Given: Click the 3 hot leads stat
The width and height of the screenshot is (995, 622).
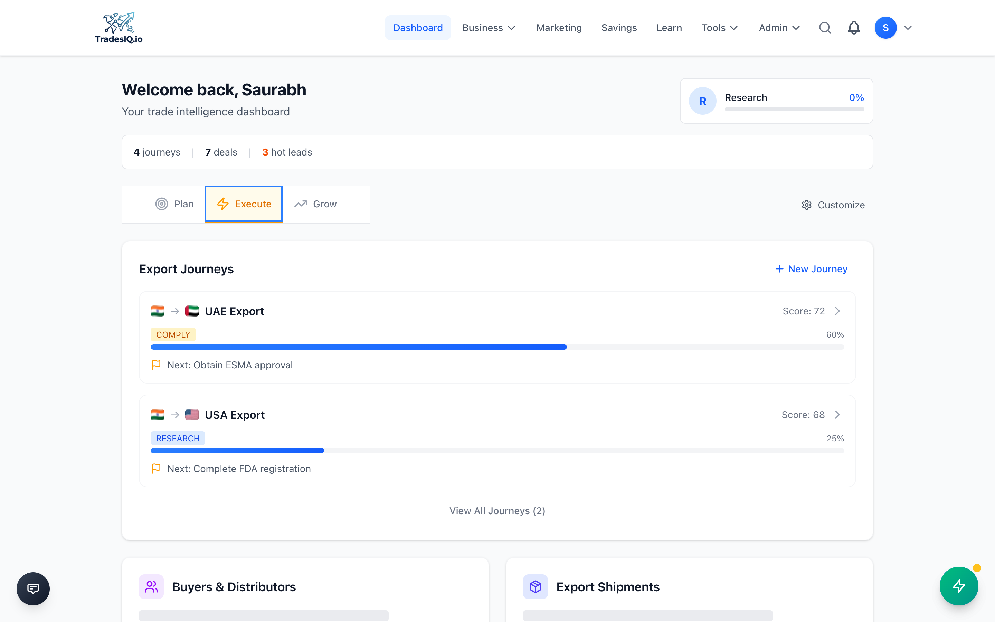Looking at the screenshot, I should point(287,152).
